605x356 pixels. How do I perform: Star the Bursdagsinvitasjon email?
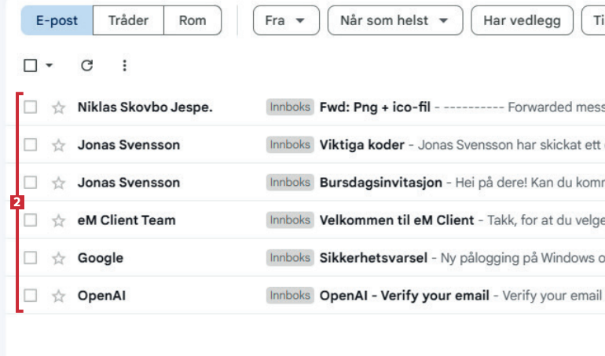[58, 183]
